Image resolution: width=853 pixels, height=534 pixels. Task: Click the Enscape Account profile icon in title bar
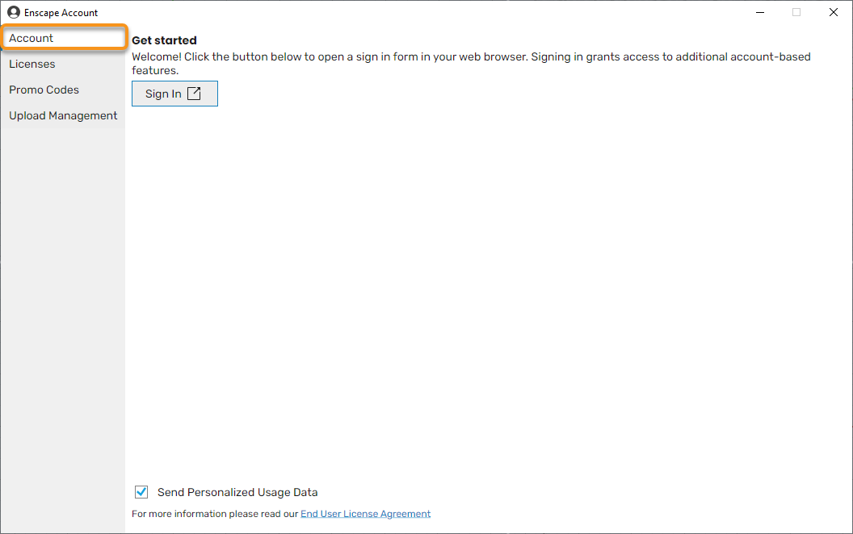(14, 12)
